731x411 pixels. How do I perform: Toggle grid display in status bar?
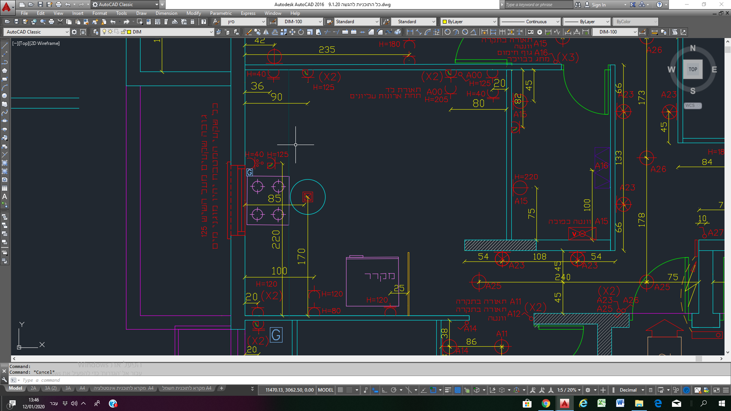point(340,390)
